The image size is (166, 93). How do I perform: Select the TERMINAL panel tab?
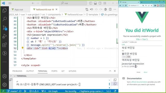click(43, 71)
